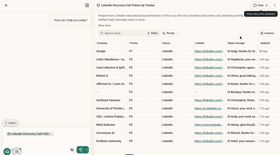Open the send options dropdown arrow
280x155 pixels.
pyautogui.click(x=86, y=150)
